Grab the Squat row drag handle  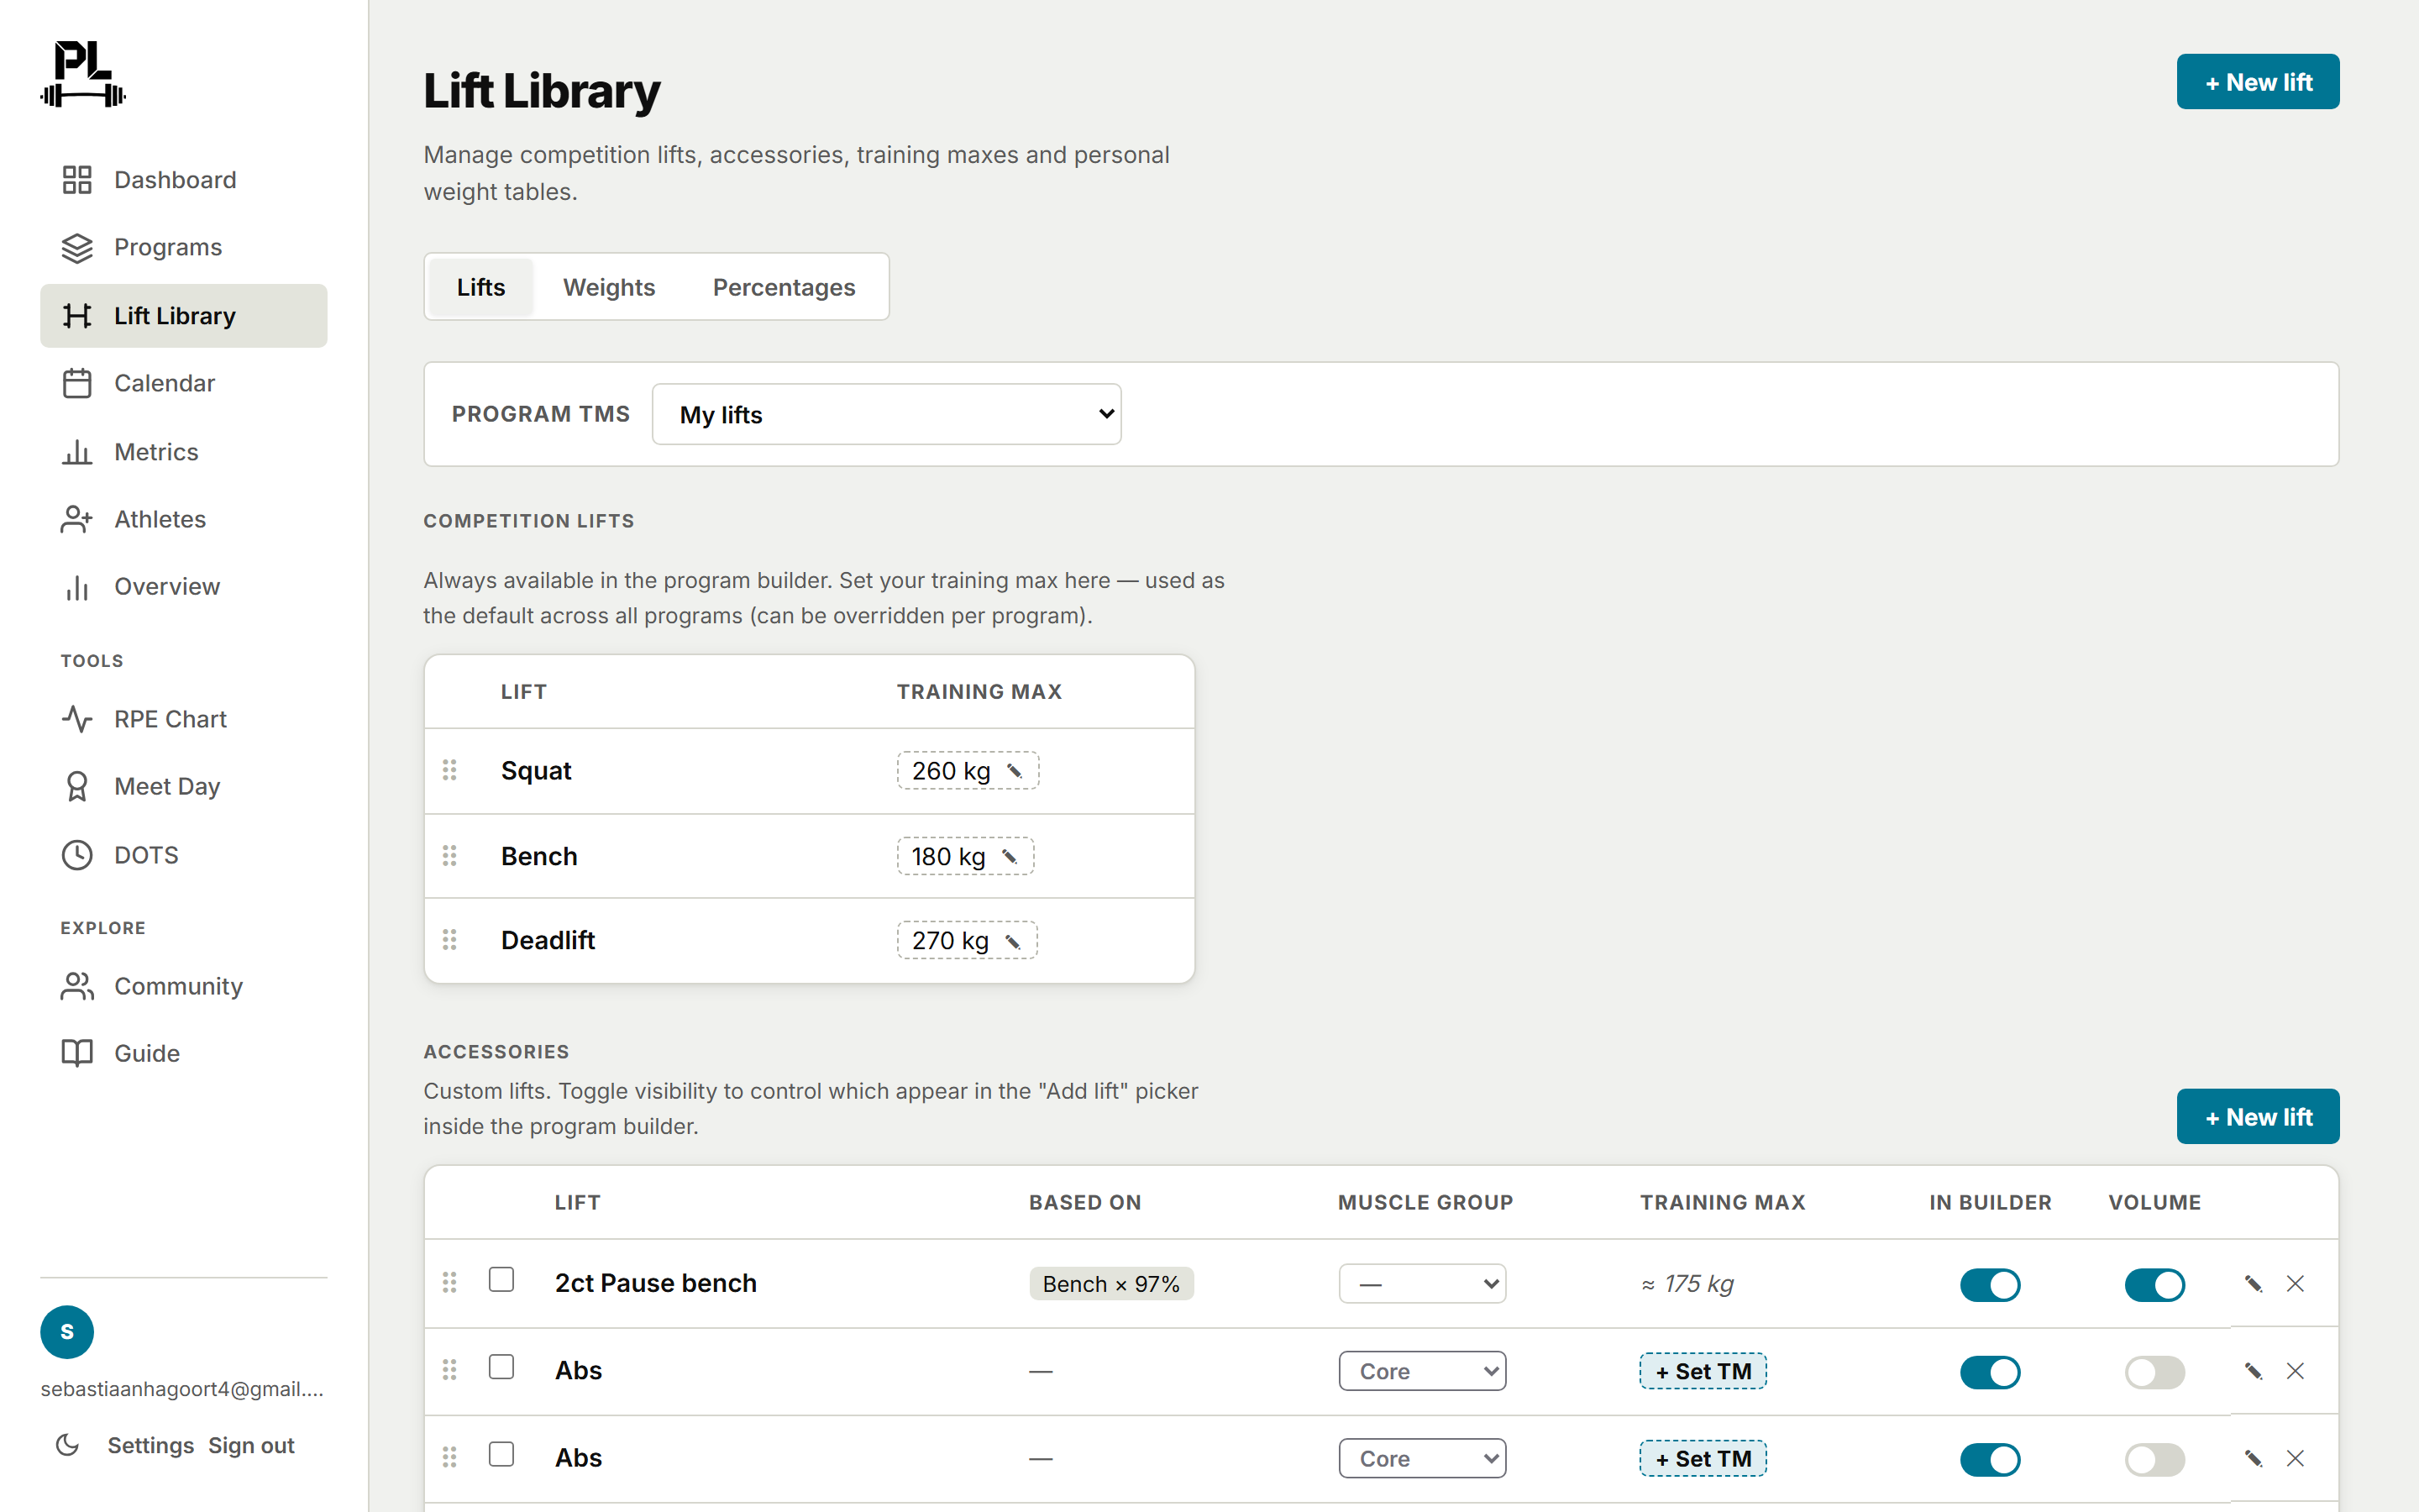click(450, 770)
